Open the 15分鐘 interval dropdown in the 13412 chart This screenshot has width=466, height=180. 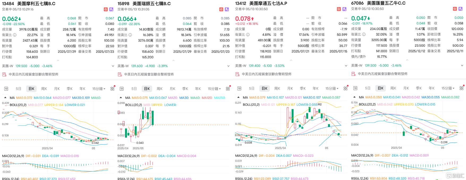pyautogui.click(x=332, y=89)
